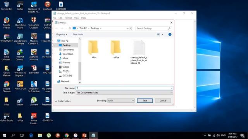
Task: Click Desktop in address breadcrumb
Action: coord(95,28)
